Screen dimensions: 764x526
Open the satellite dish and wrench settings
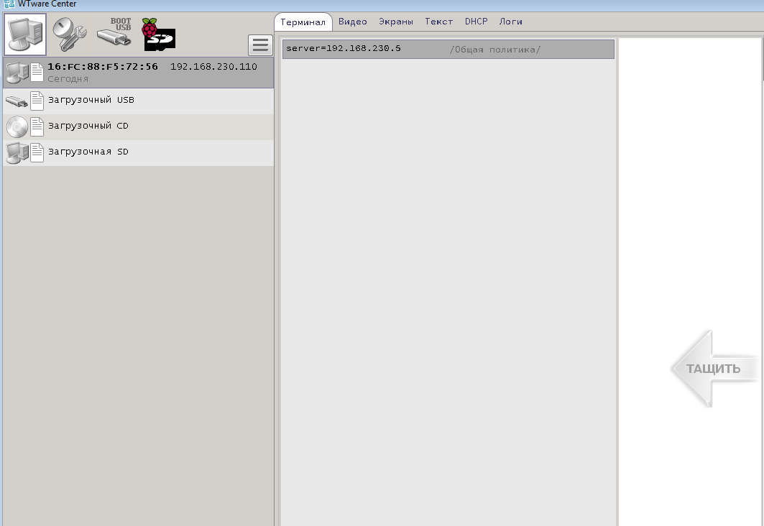tap(69, 34)
